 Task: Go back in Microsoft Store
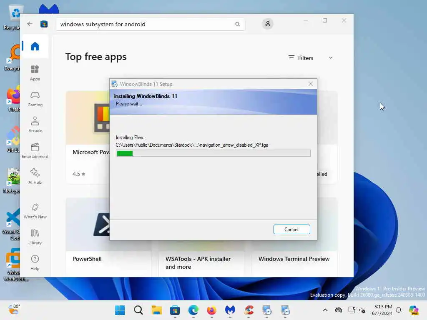(x=30, y=24)
